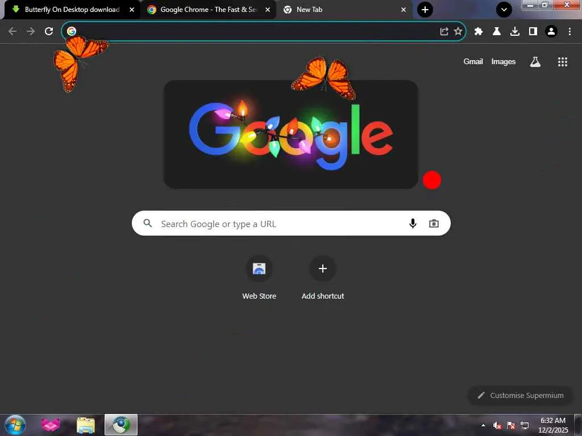
Task: Open network tray icon
Action: [x=525, y=426]
